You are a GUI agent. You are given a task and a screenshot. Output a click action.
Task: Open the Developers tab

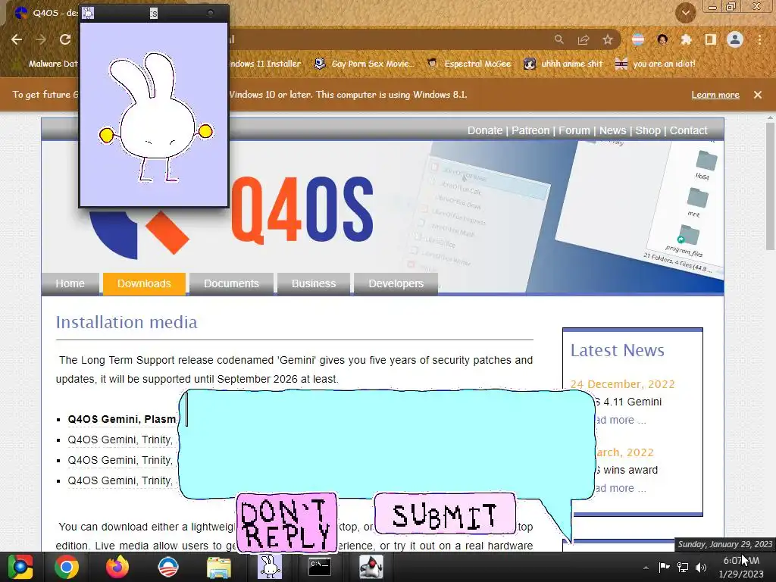click(x=396, y=283)
